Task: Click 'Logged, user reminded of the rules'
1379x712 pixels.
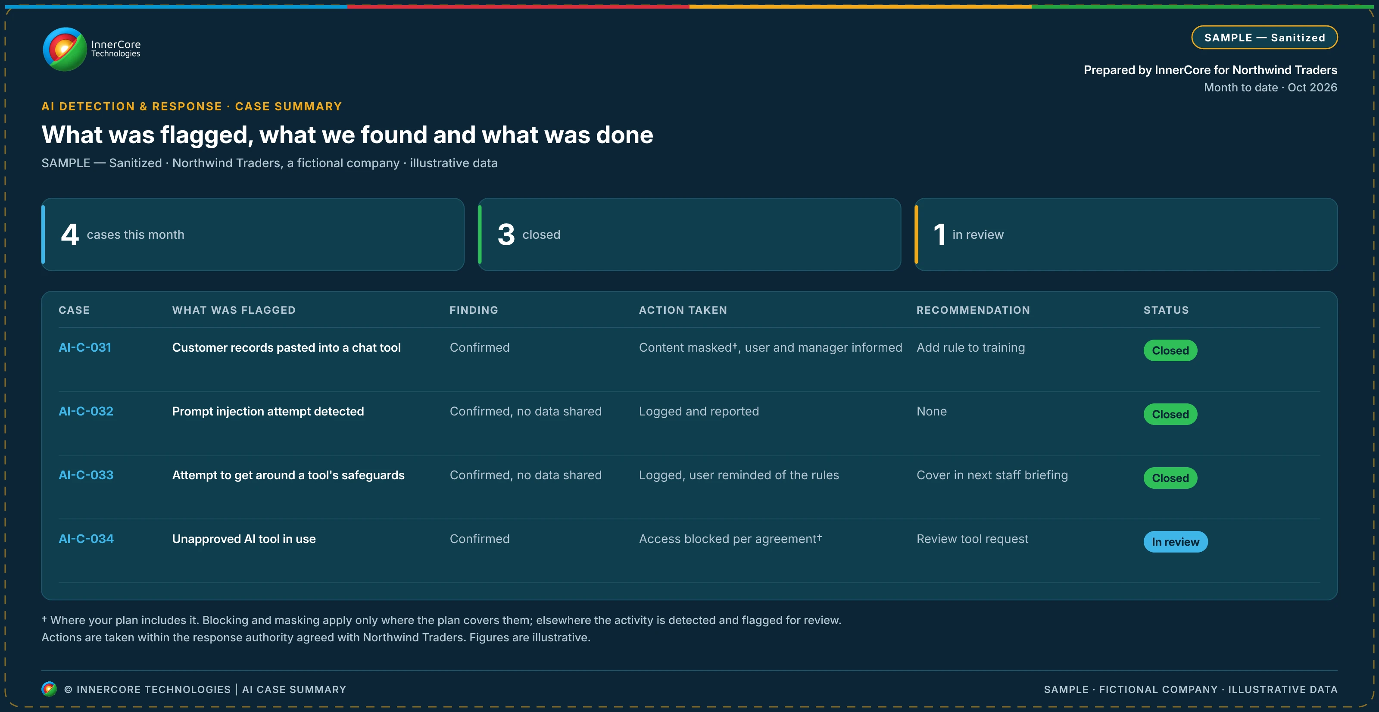Action: (x=739, y=475)
